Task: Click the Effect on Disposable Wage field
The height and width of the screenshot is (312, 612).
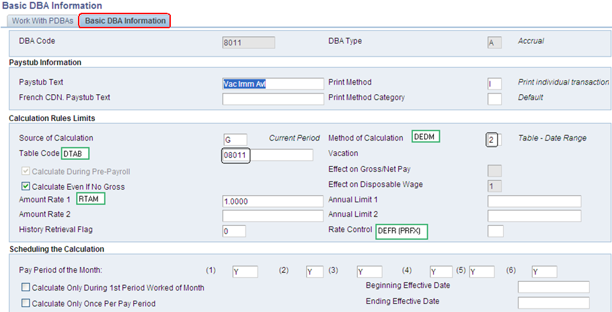Action: pos(494,186)
